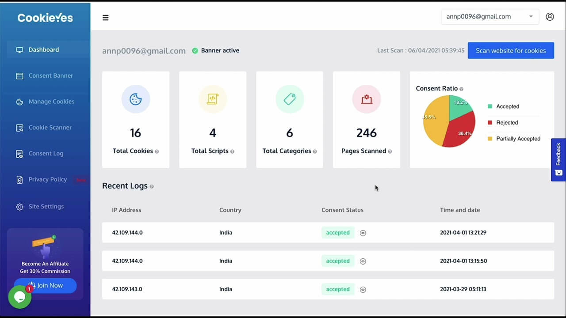The width and height of the screenshot is (566, 318).
Task: Click the Total Cookies help icon
Action: coord(157,151)
